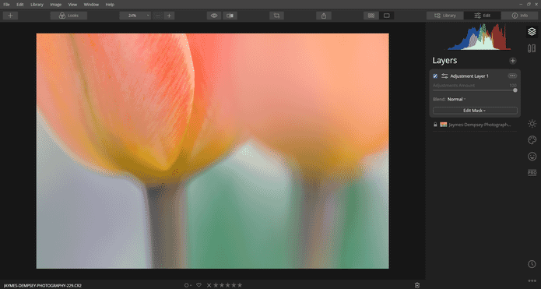The width and height of the screenshot is (541, 289).
Task: Open the Layers panel icon
Action: (x=532, y=32)
